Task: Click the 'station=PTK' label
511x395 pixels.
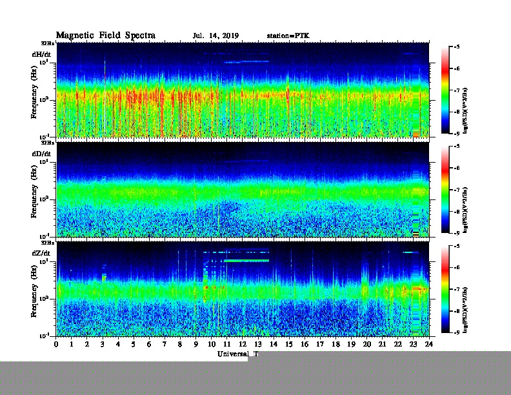Action: (x=288, y=35)
